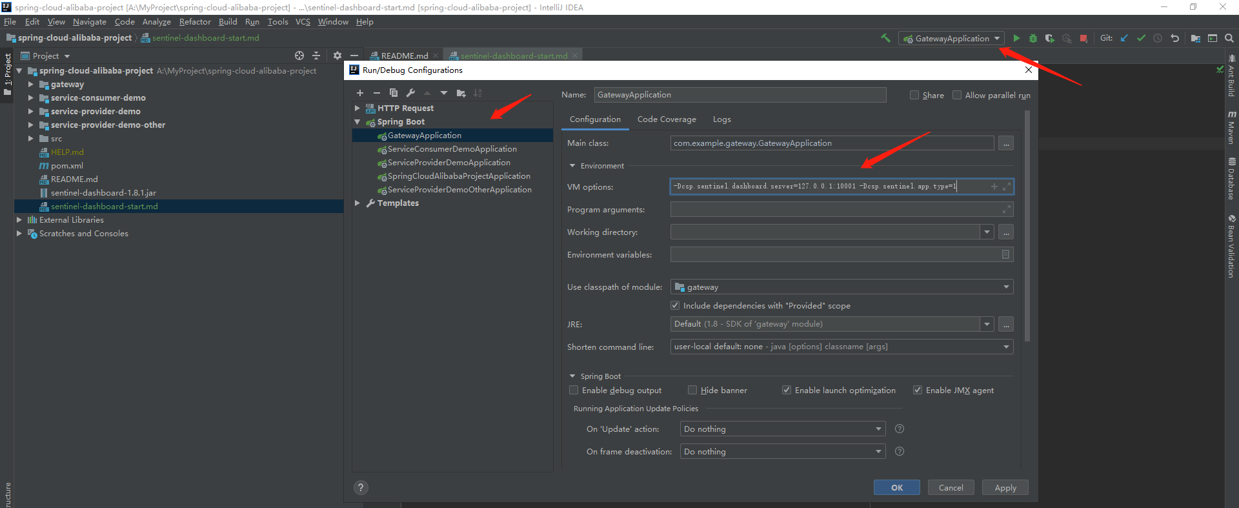Open Shorten command line dropdown
1239x508 pixels.
pyautogui.click(x=842, y=347)
